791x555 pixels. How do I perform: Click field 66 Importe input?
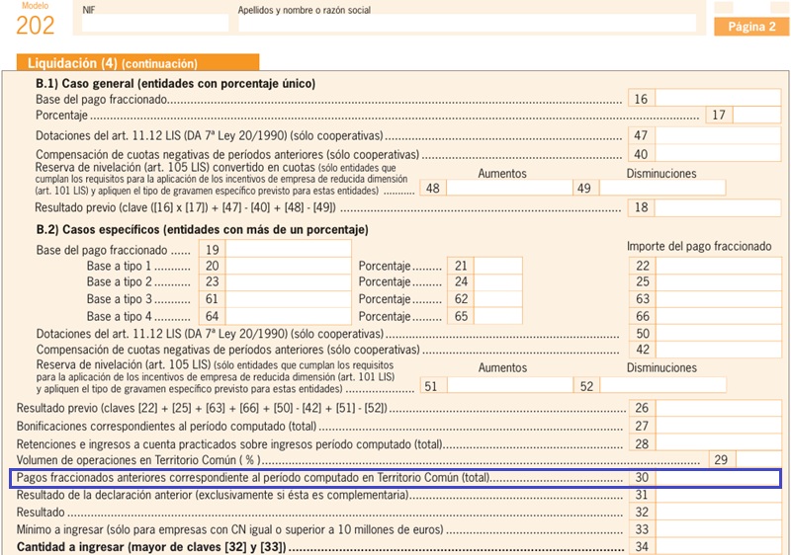(x=719, y=316)
